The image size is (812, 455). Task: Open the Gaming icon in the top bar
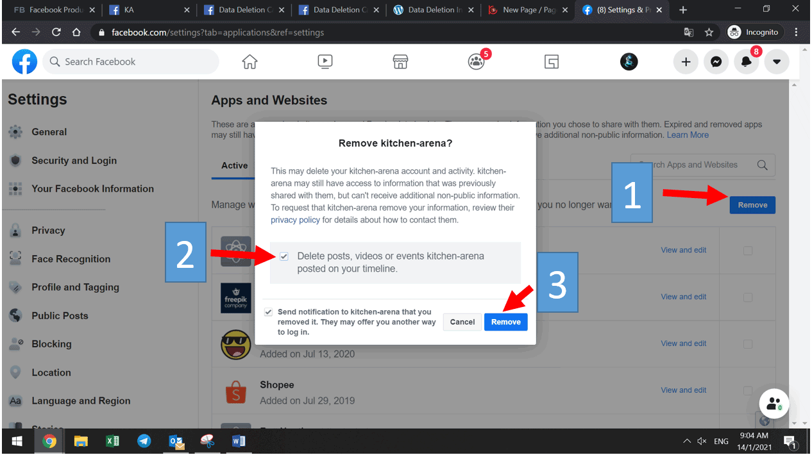[552, 62]
